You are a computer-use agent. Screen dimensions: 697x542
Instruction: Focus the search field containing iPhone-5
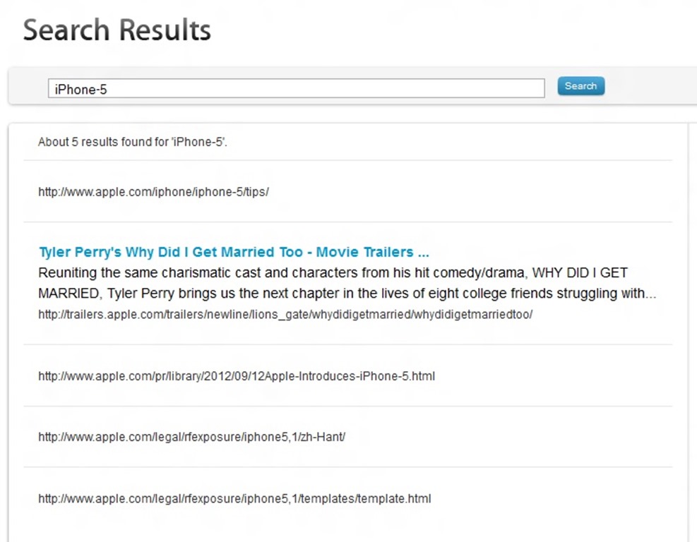click(x=296, y=89)
